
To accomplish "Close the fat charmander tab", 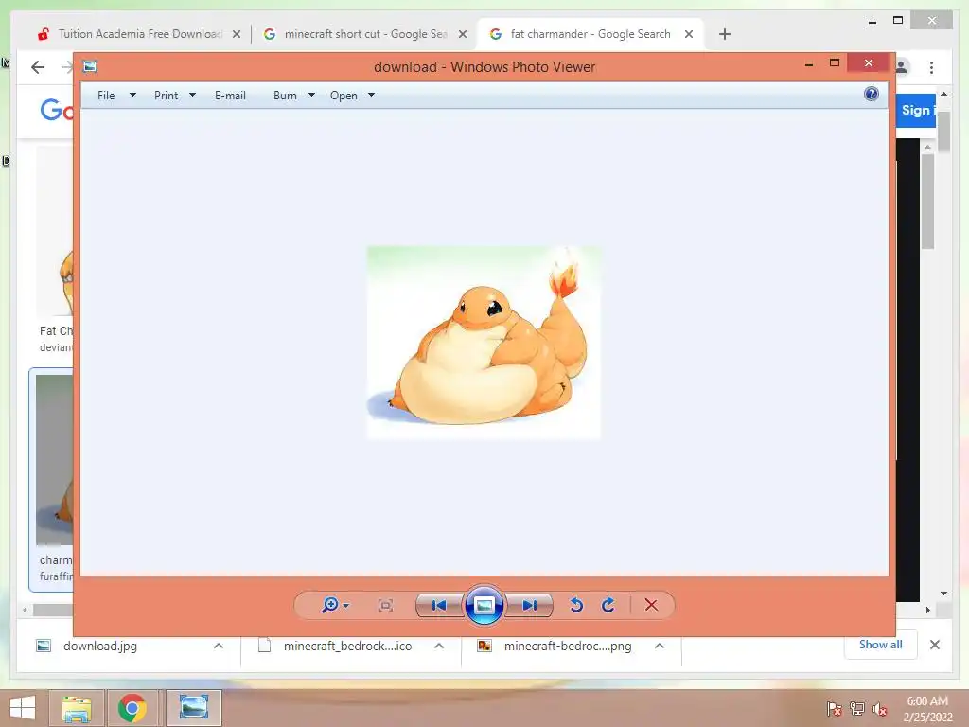I will (x=689, y=34).
